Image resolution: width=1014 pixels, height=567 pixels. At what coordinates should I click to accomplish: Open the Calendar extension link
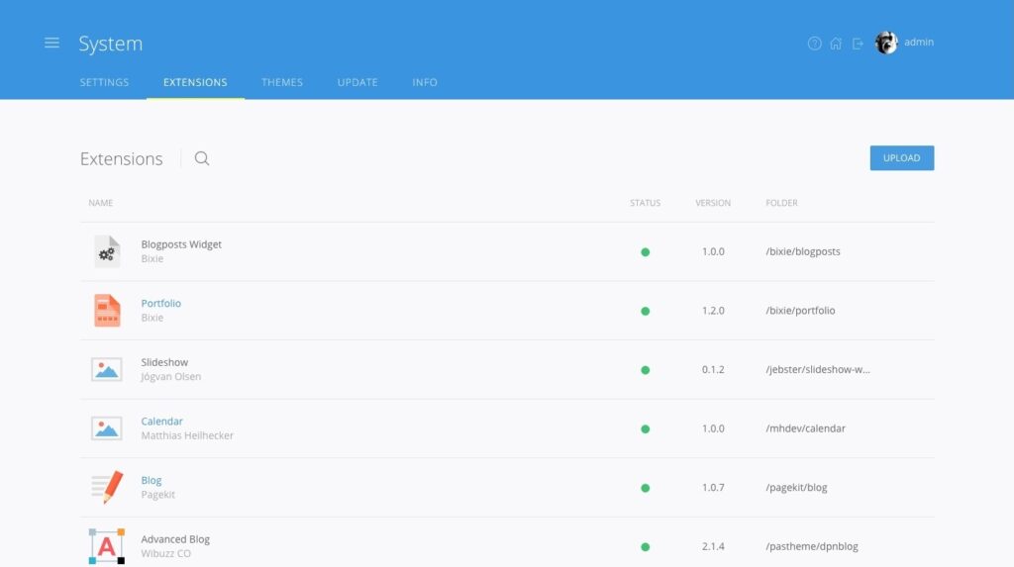(161, 422)
